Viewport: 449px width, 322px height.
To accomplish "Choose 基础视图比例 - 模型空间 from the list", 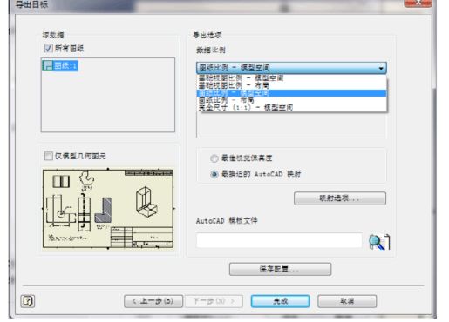I will [x=292, y=77].
